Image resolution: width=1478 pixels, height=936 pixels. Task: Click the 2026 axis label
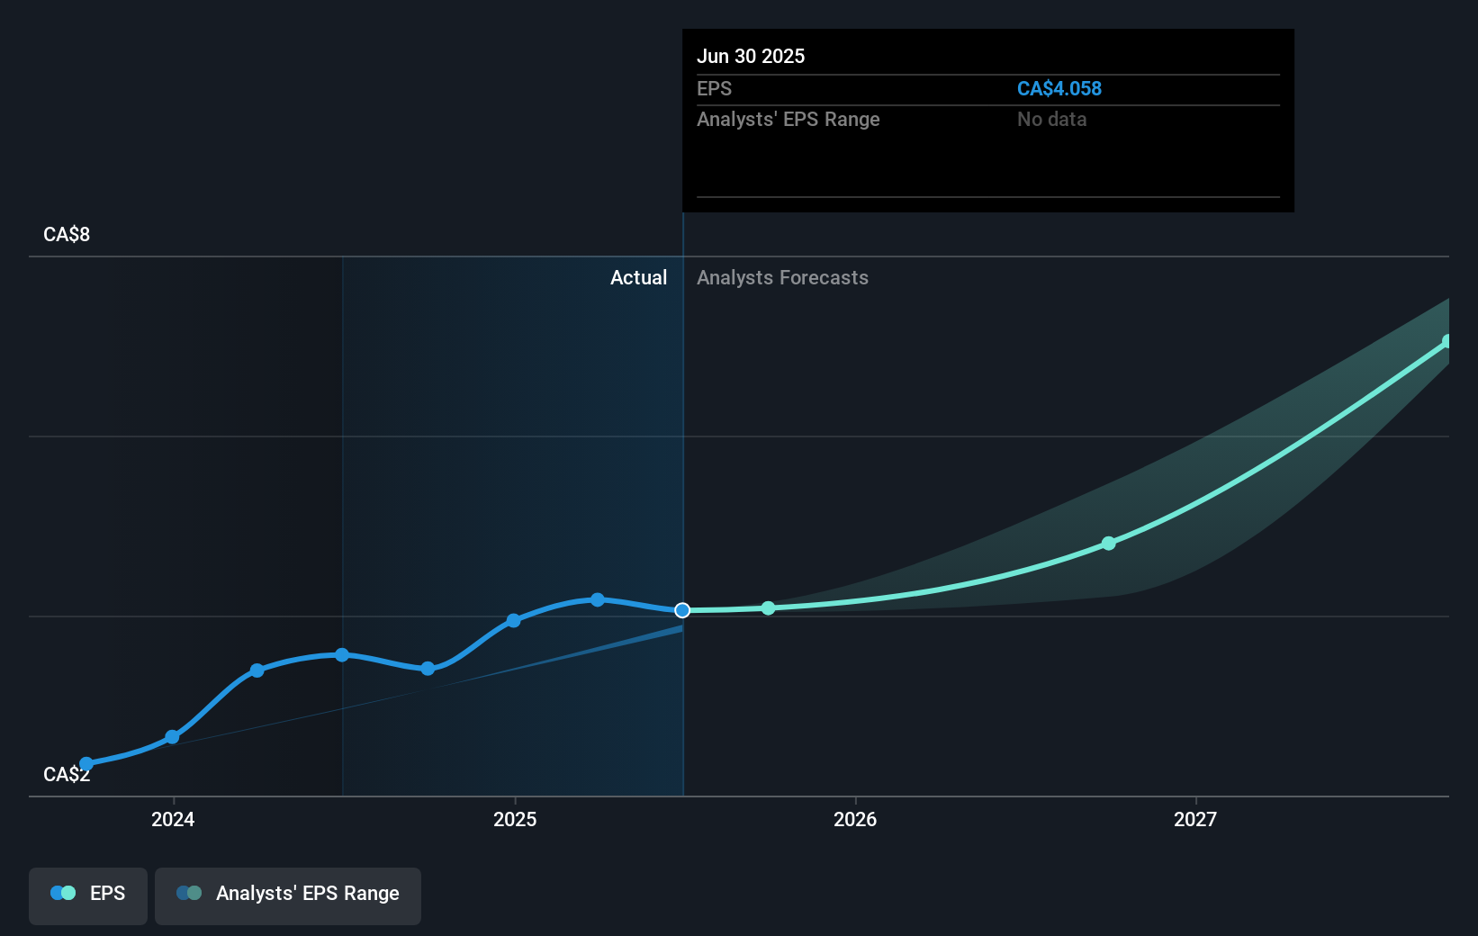(x=856, y=819)
